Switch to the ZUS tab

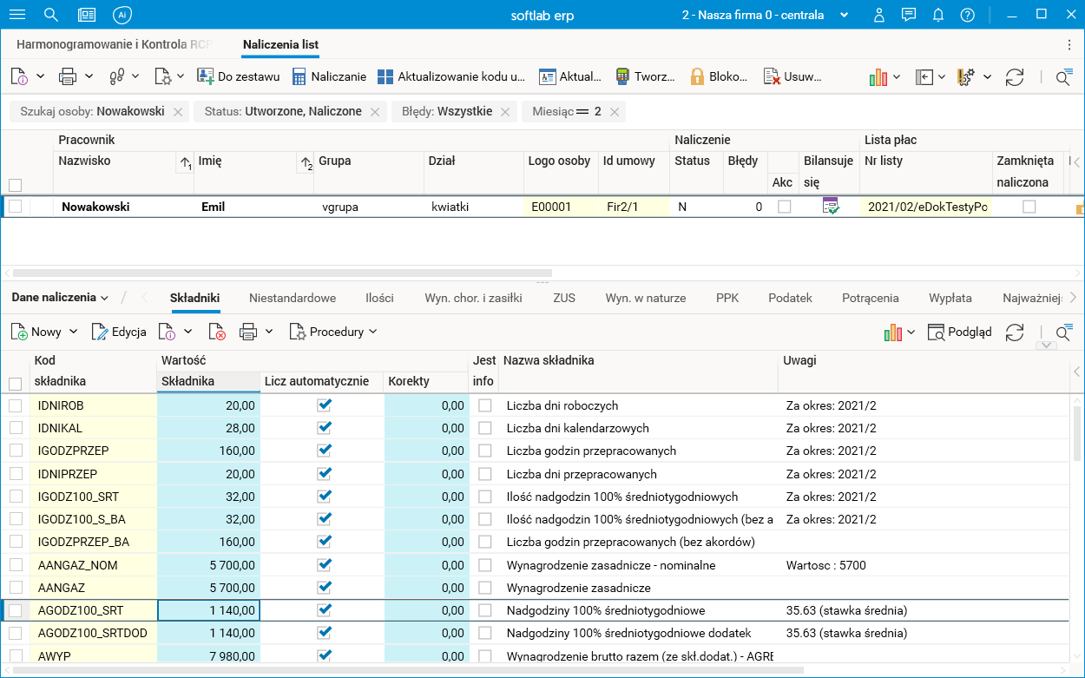563,298
